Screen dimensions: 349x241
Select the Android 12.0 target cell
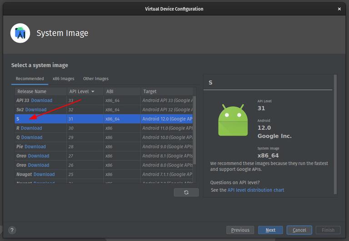[167, 119]
